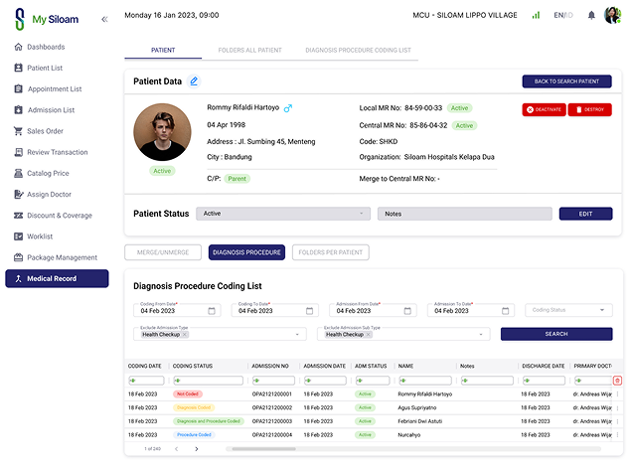Click the Notes field beside Patient Status
Viewport: 632px width, 470px height.
[x=464, y=214]
